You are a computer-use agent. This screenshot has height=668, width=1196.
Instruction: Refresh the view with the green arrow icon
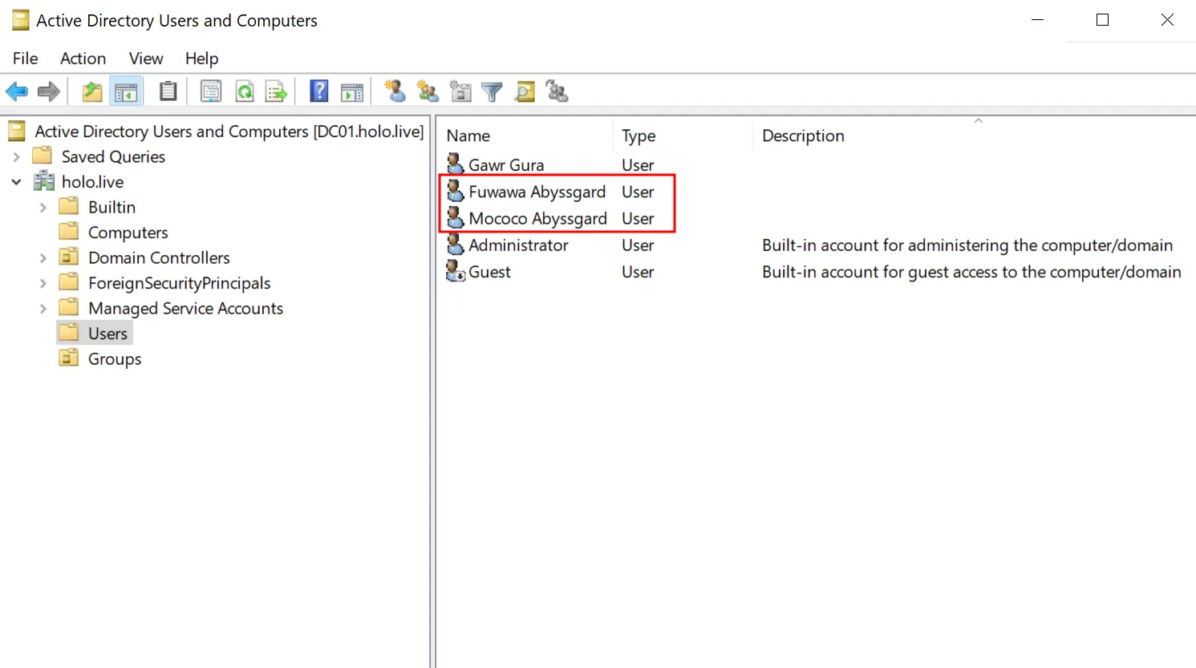[x=245, y=91]
